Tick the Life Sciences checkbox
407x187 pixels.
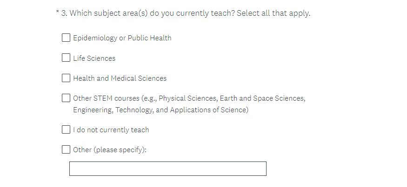tap(66, 58)
